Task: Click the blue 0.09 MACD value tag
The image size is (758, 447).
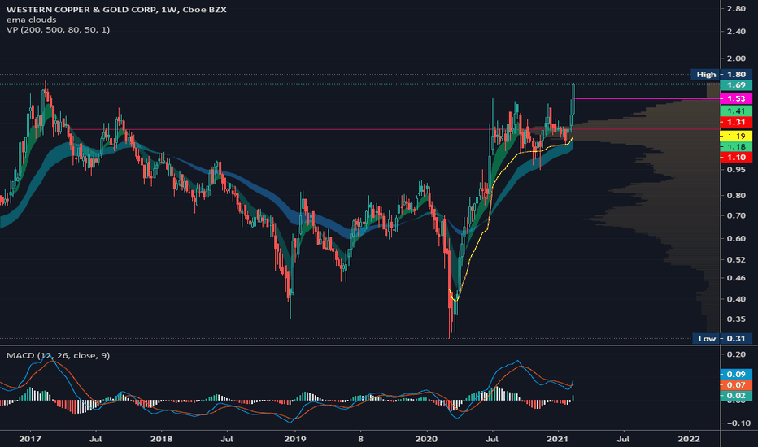Action: (736, 375)
